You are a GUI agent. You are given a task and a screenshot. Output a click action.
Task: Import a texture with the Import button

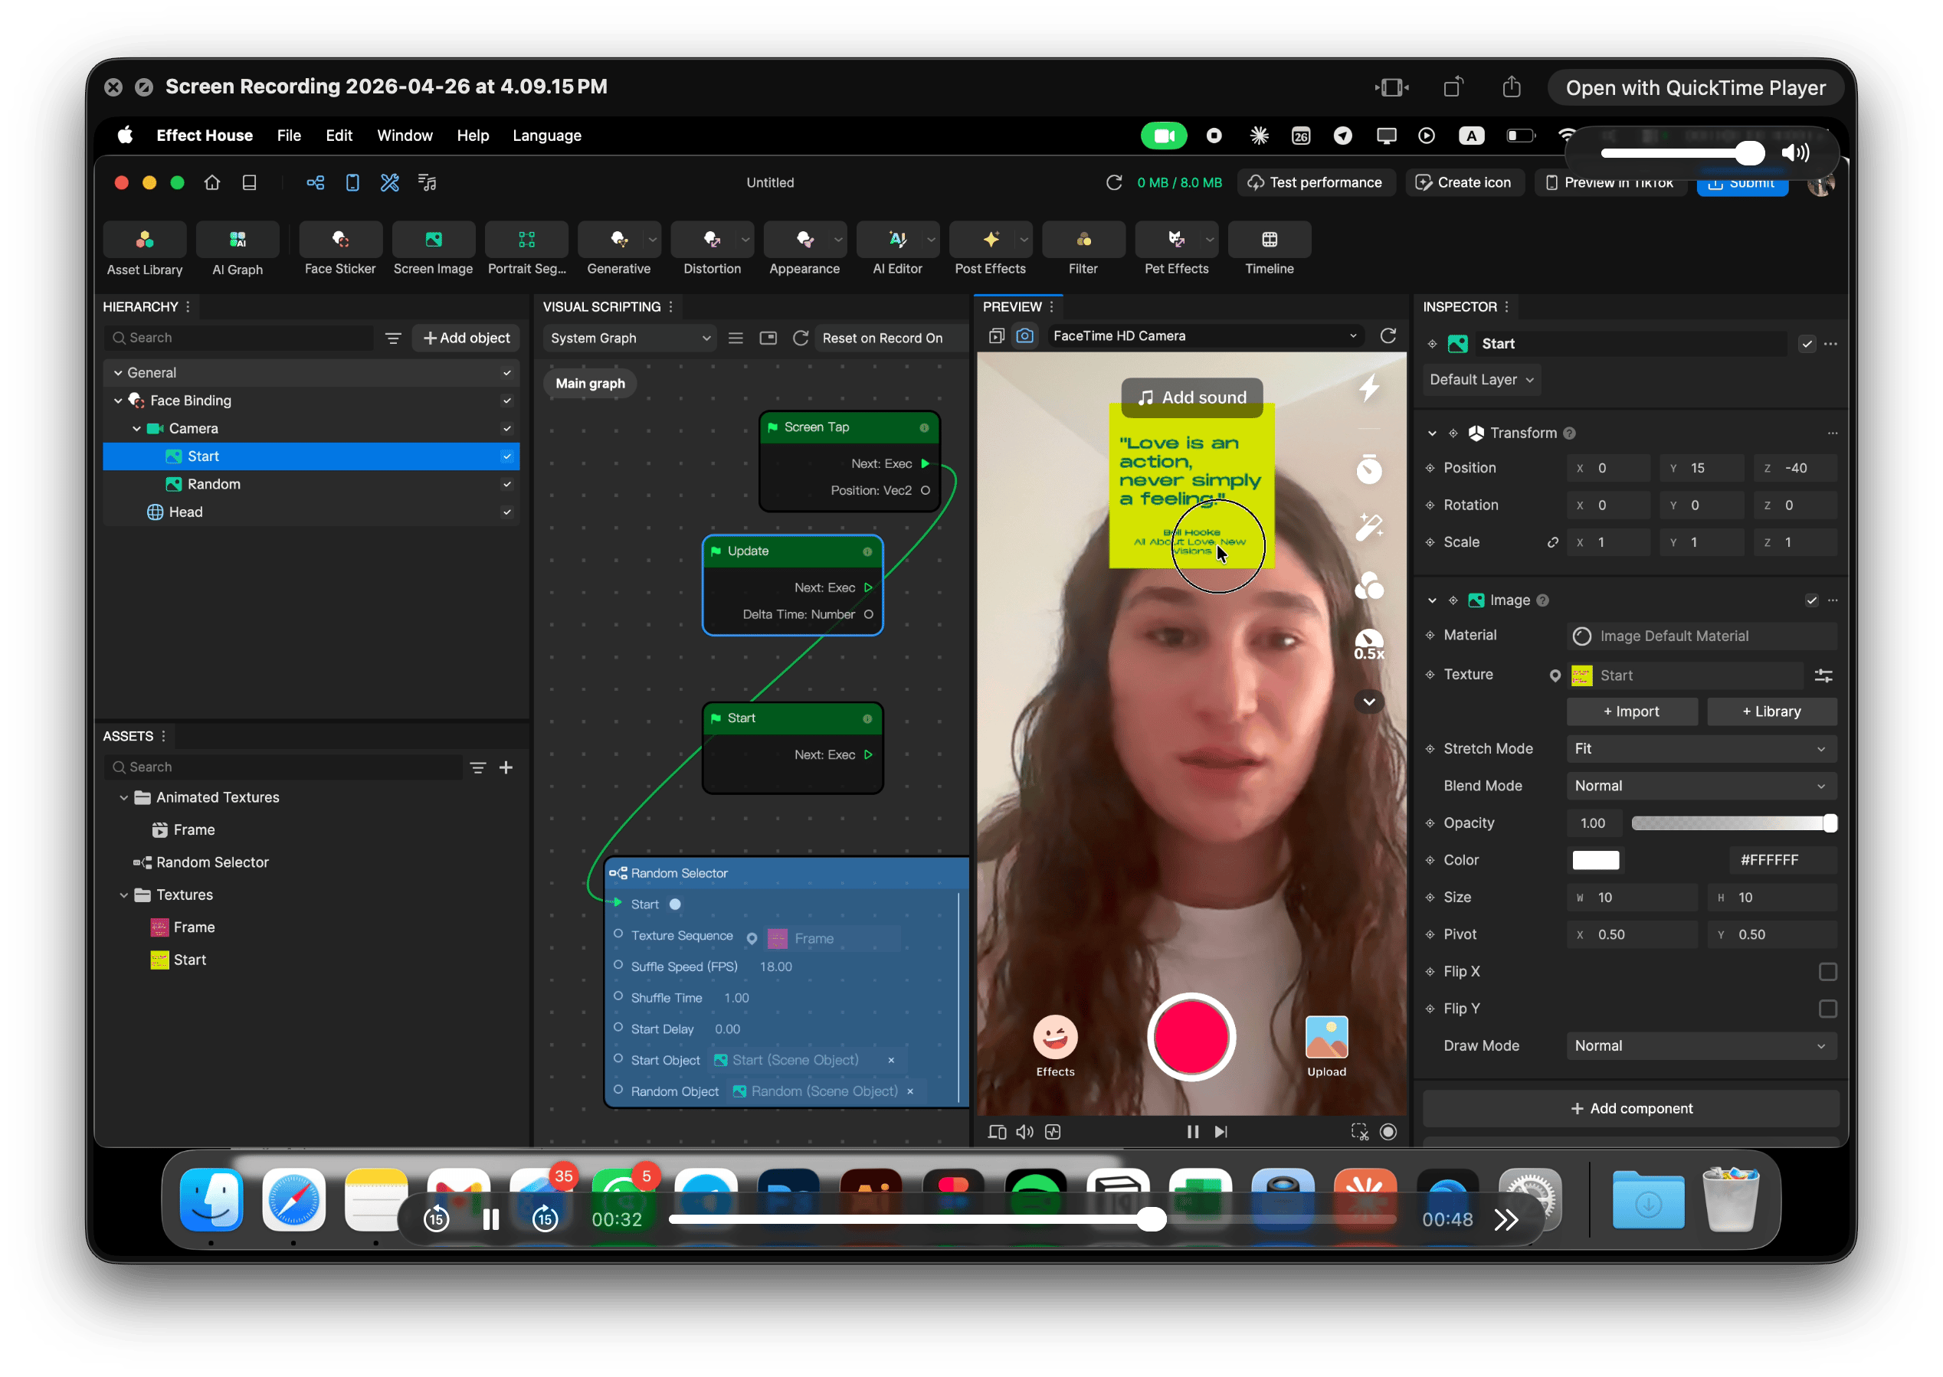tap(1632, 712)
